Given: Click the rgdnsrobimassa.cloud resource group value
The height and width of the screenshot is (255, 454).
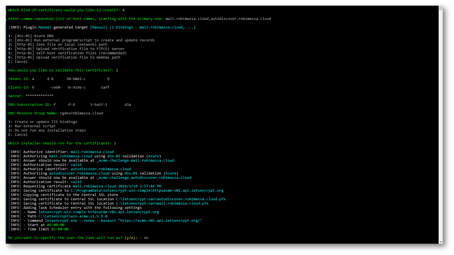Looking at the screenshot, I should pyautogui.click(x=81, y=113).
